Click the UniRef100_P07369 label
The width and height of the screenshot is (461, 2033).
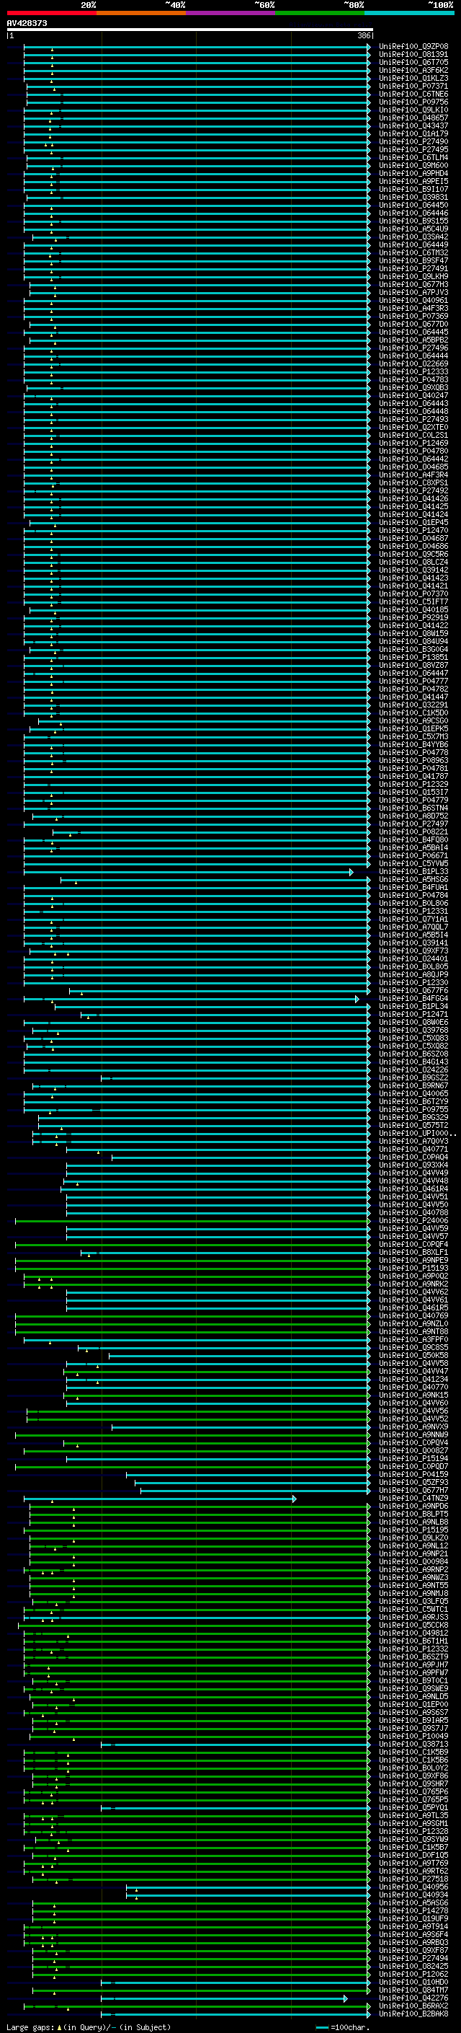413,317
